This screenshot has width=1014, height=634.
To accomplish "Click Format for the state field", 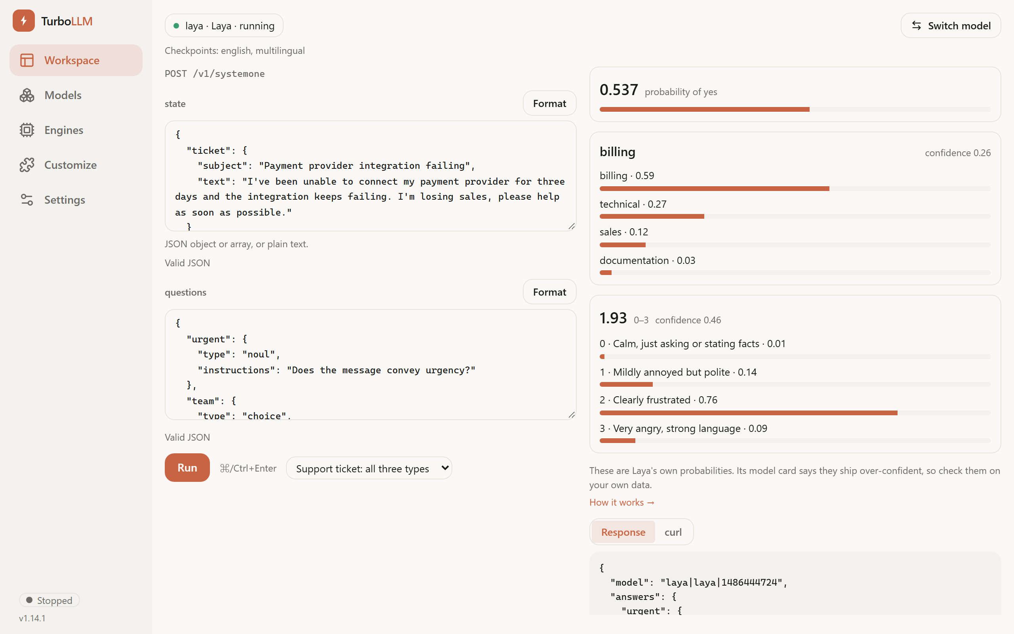I will point(549,103).
